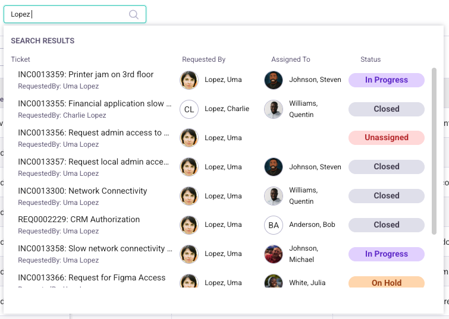Image resolution: width=449 pixels, height=319 pixels.
Task: Open ticket INC0013366 Request for Figma Access
Action: click(x=92, y=277)
